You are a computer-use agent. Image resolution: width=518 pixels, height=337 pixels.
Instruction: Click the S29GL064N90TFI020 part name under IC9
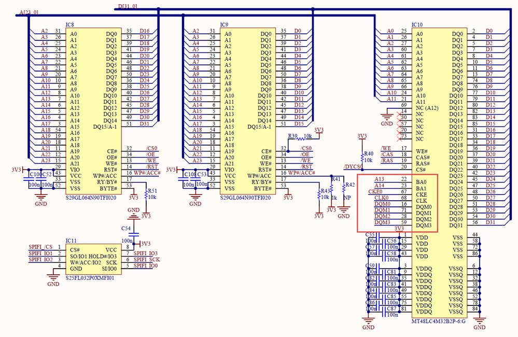[x=245, y=198]
